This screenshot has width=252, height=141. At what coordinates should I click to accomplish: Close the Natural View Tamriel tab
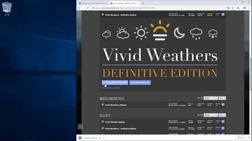click(107, 4)
